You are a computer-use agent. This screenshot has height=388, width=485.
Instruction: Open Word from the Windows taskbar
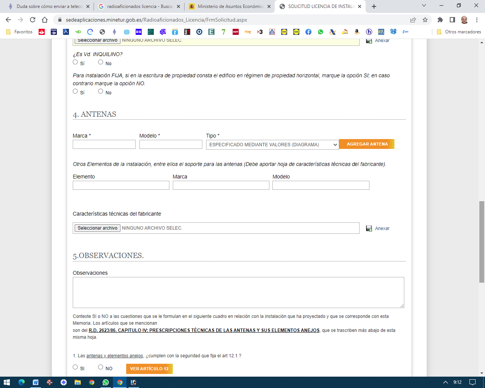pos(36,382)
